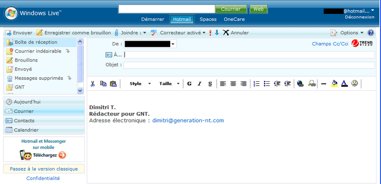Image resolution: width=381 pixels, height=184 pixels.
Task: Choose font color with A icon
Action: pyautogui.click(x=344, y=84)
